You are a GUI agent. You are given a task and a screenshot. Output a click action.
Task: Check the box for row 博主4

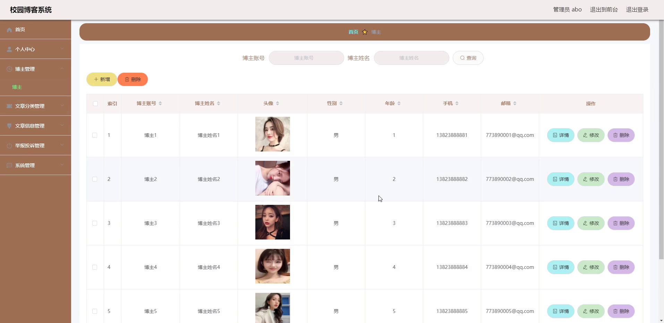coord(95,267)
